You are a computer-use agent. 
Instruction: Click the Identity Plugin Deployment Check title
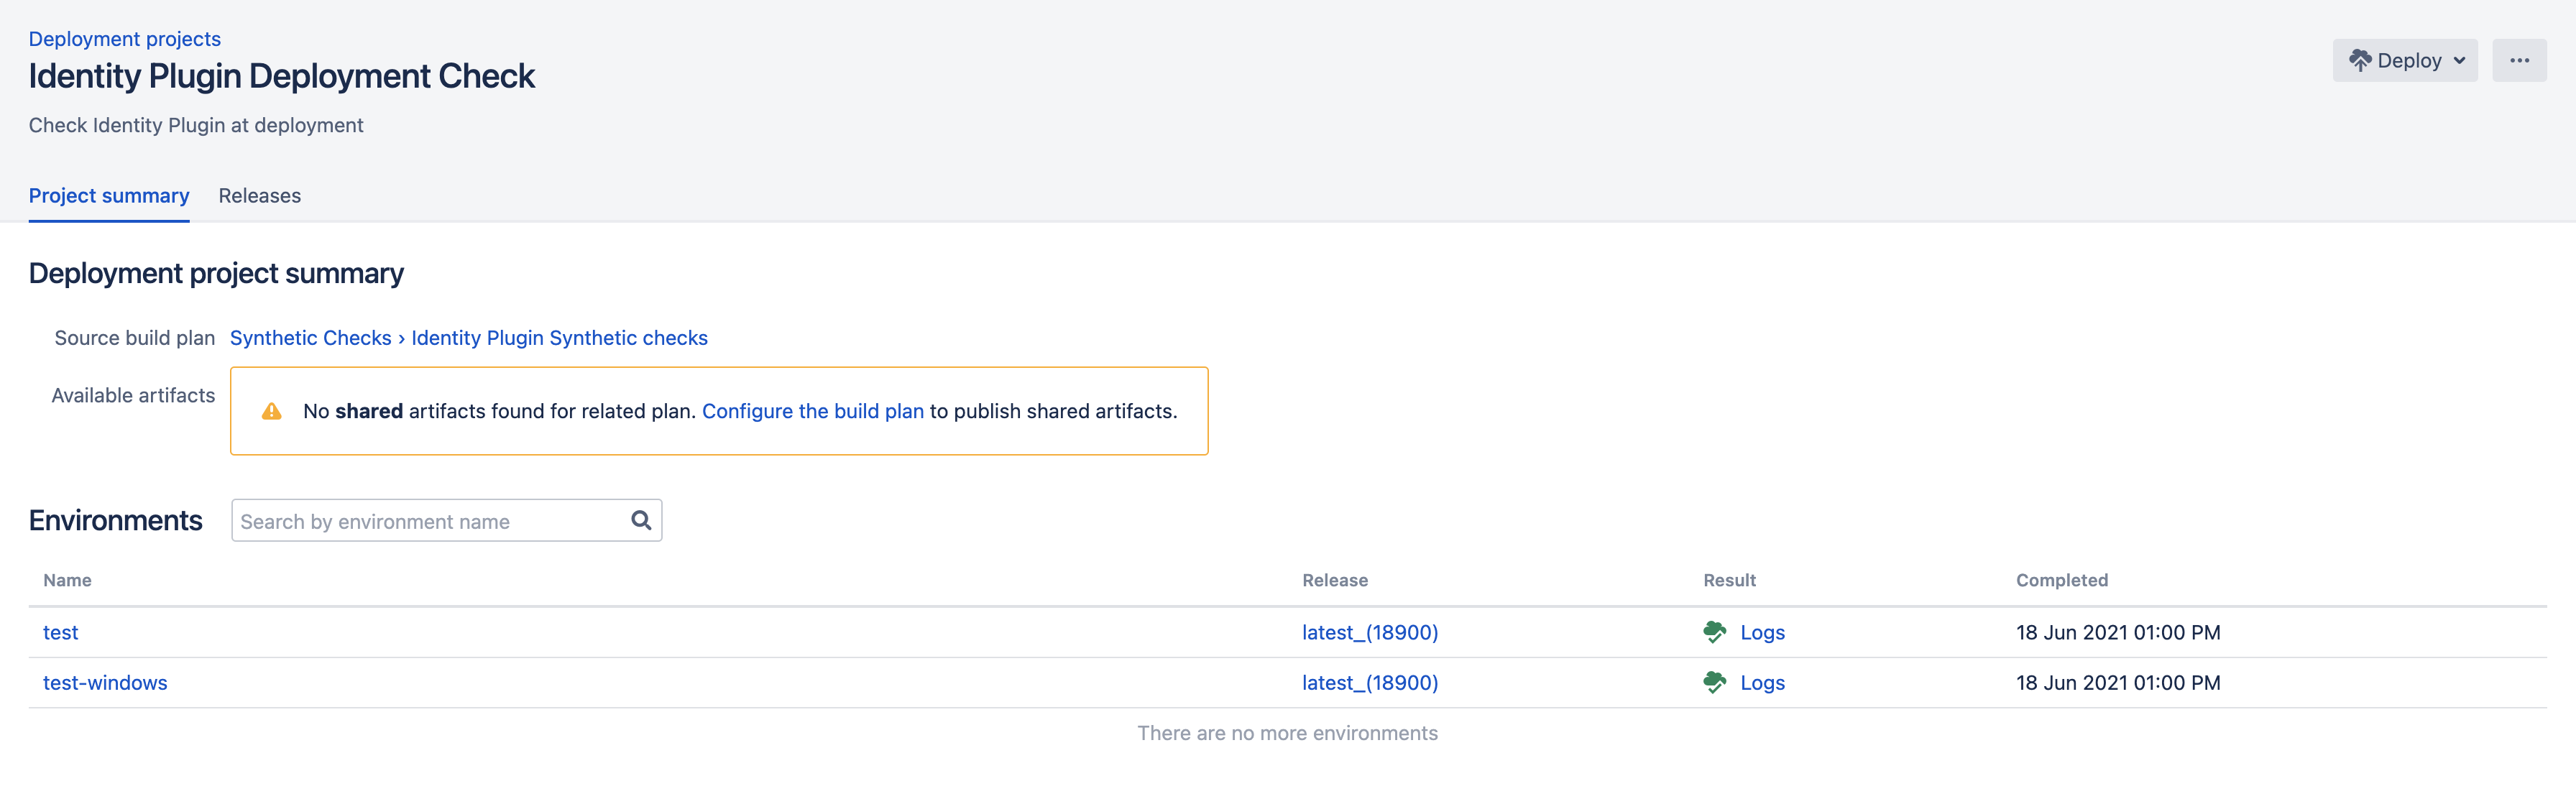[x=282, y=77]
